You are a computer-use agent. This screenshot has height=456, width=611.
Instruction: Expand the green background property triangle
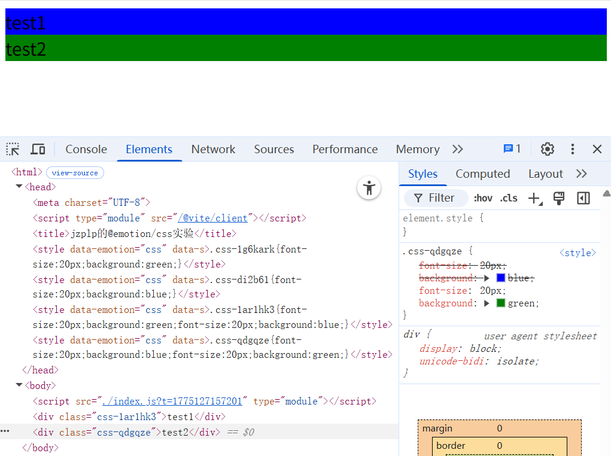[x=487, y=303]
